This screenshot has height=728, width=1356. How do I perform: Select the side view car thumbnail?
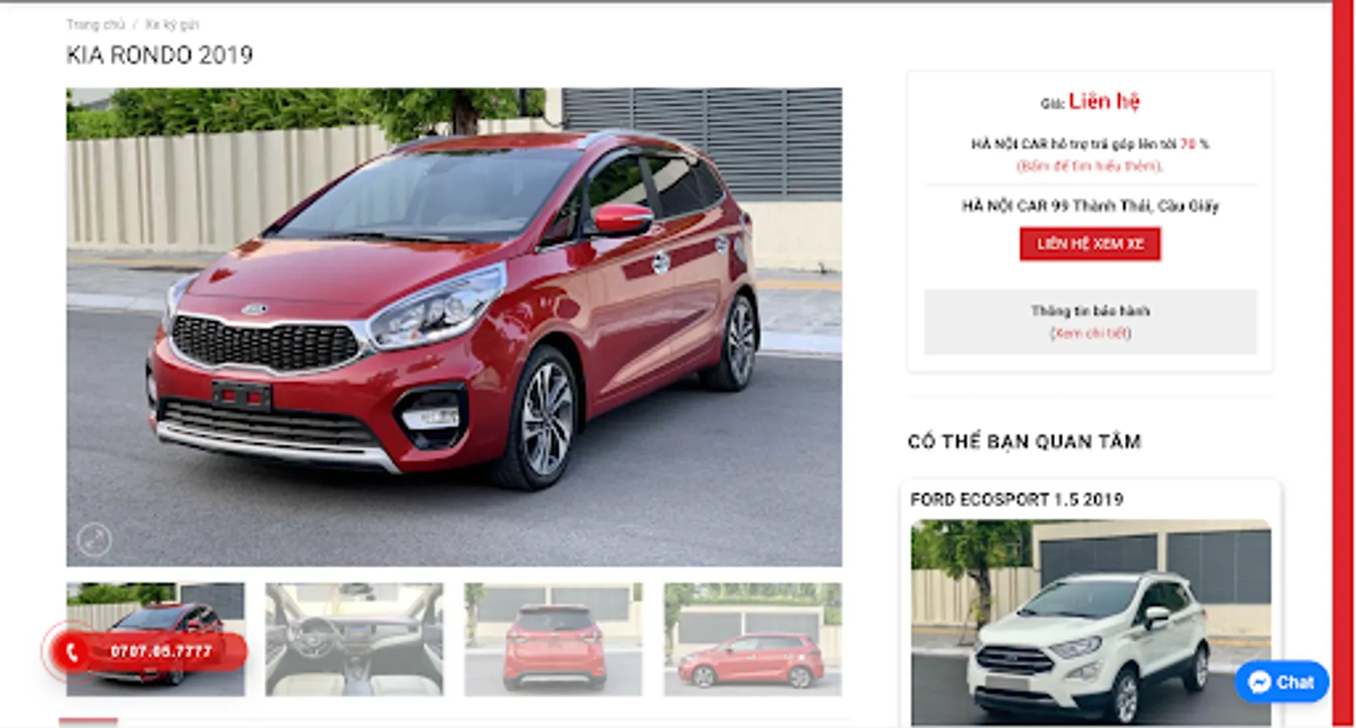(752, 639)
